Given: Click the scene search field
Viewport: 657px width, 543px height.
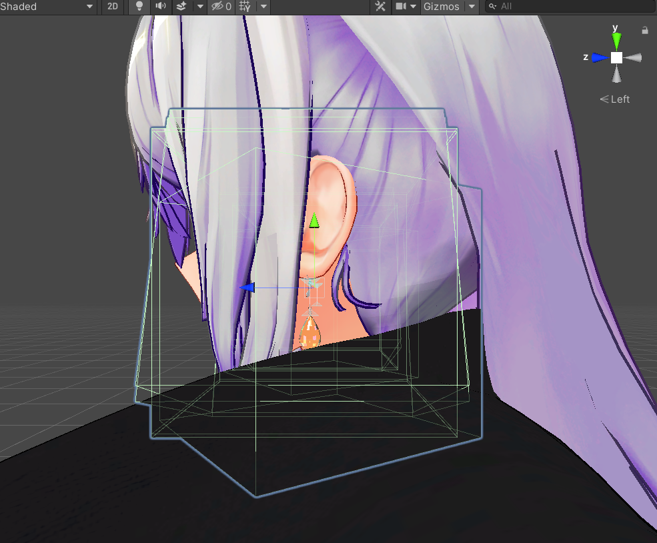Looking at the screenshot, I should [x=571, y=6].
